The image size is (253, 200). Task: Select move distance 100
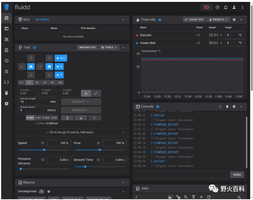click(60, 82)
